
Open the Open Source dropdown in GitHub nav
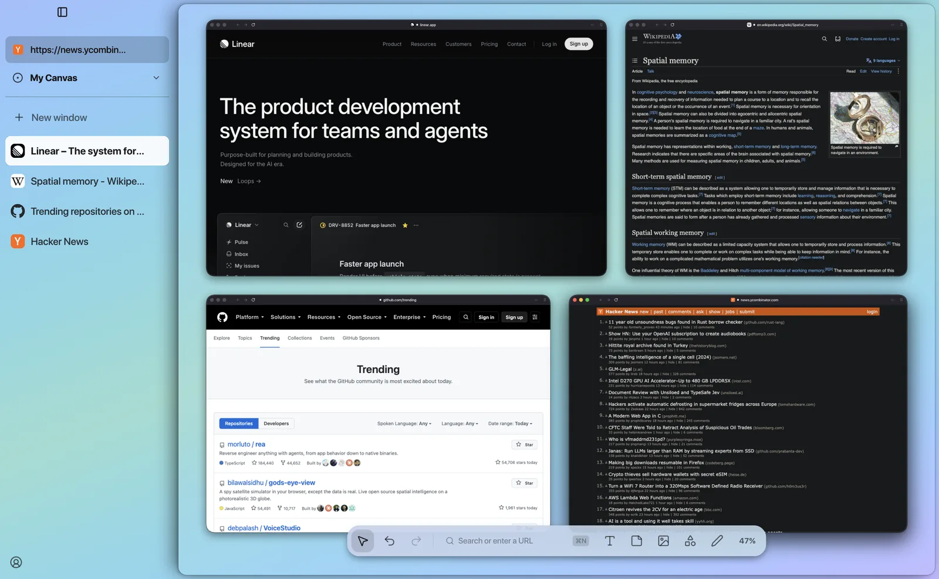coord(367,317)
